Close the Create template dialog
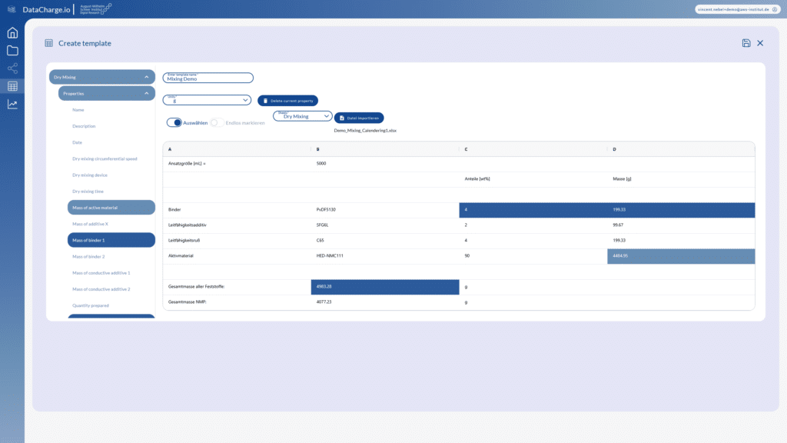 pyautogui.click(x=760, y=43)
